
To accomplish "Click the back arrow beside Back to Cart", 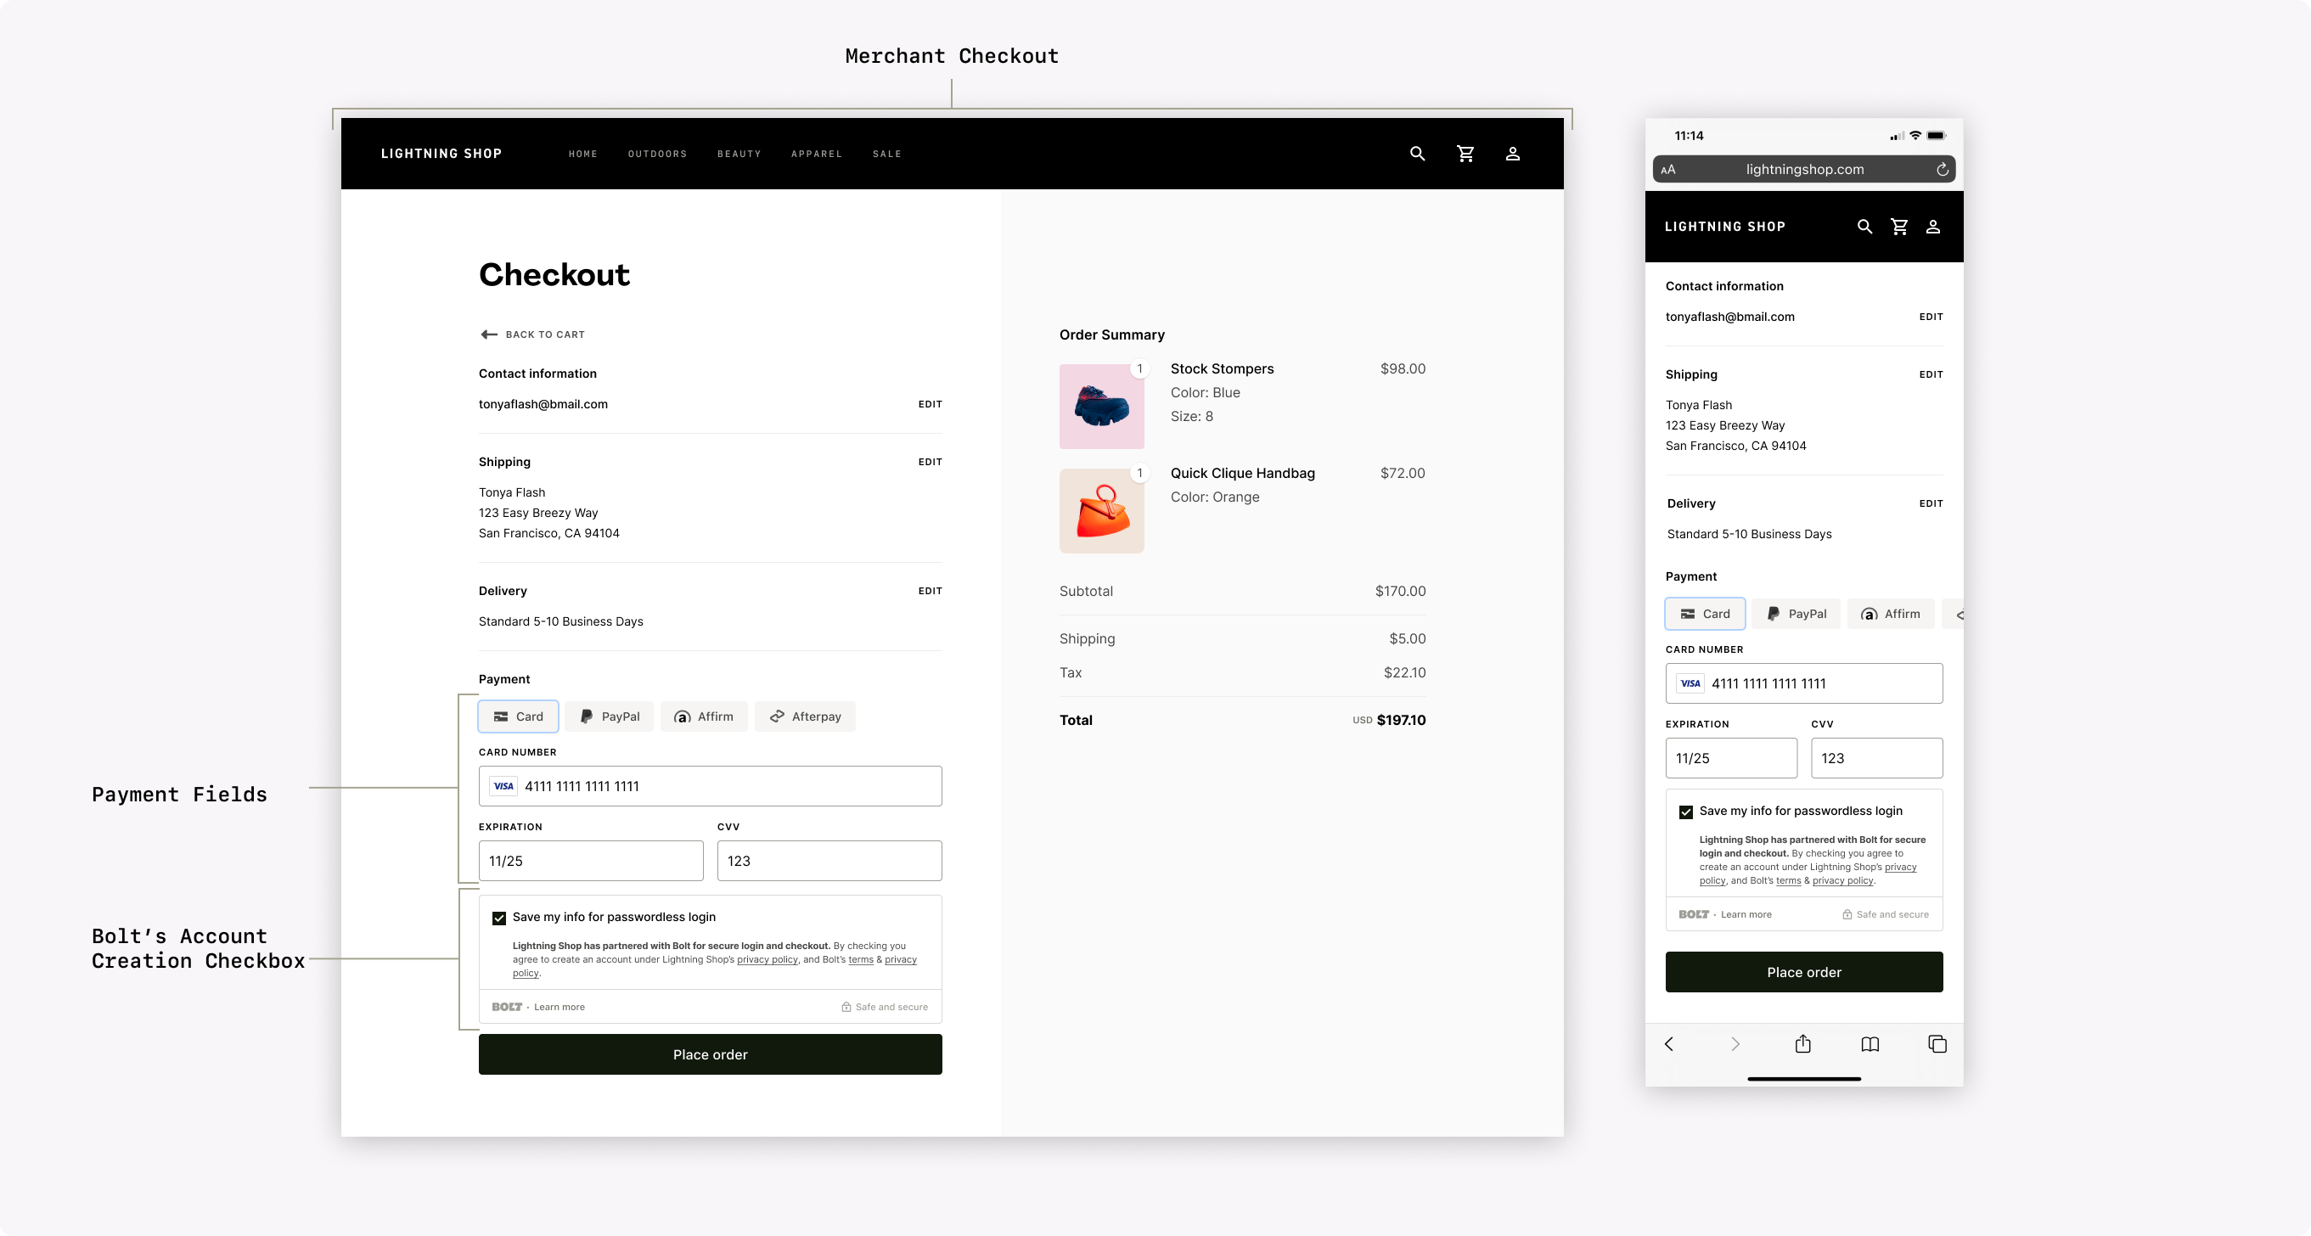I will (489, 334).
